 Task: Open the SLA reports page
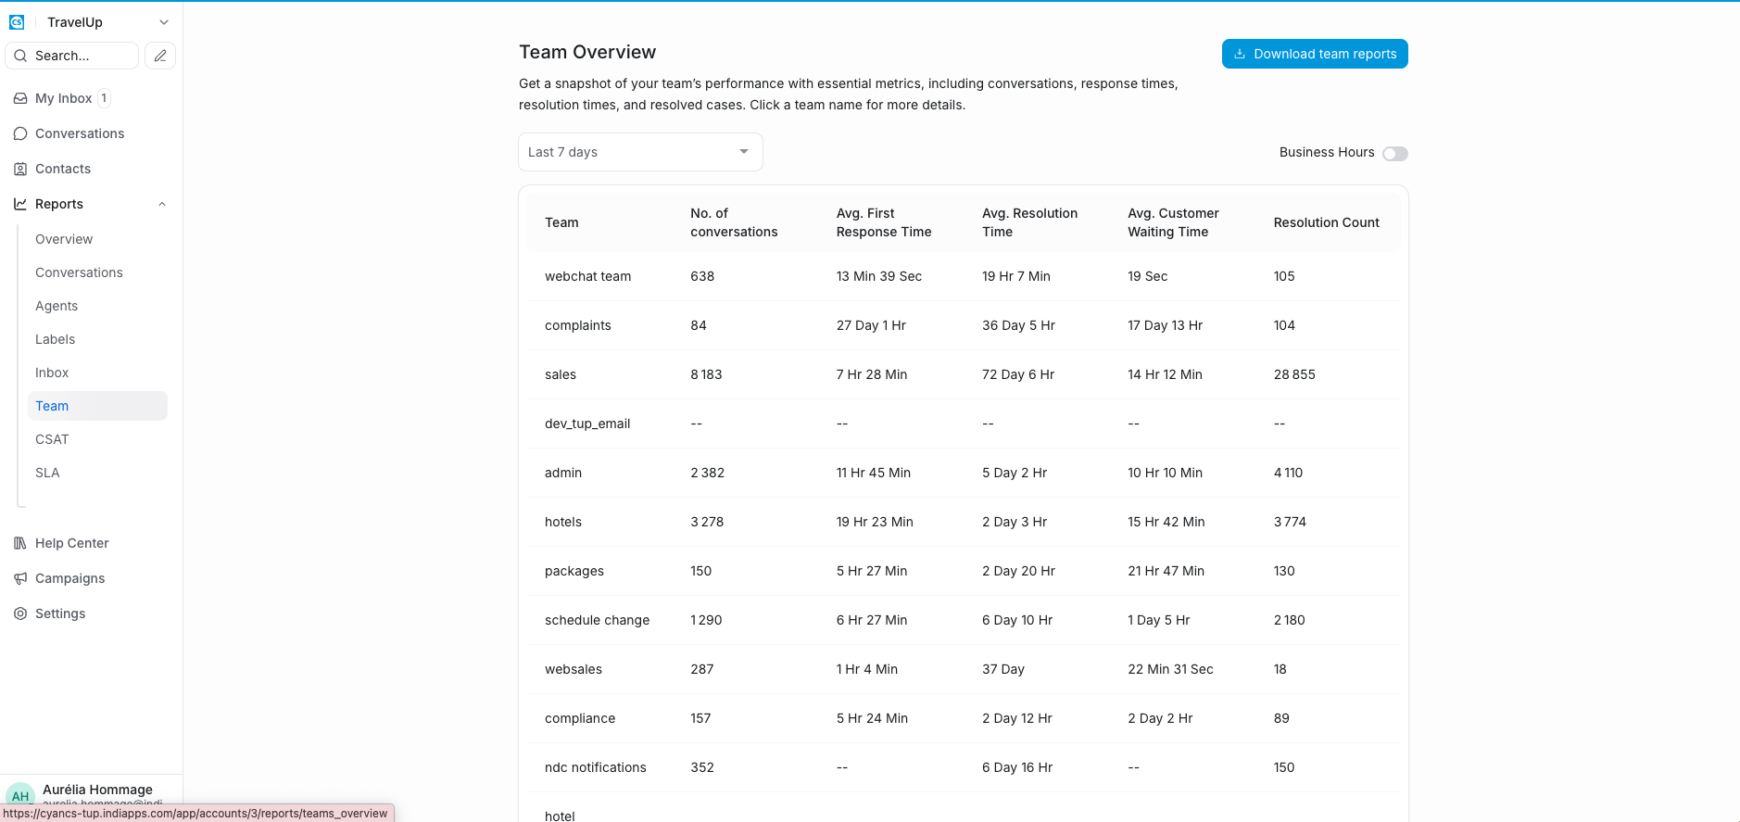47,473
